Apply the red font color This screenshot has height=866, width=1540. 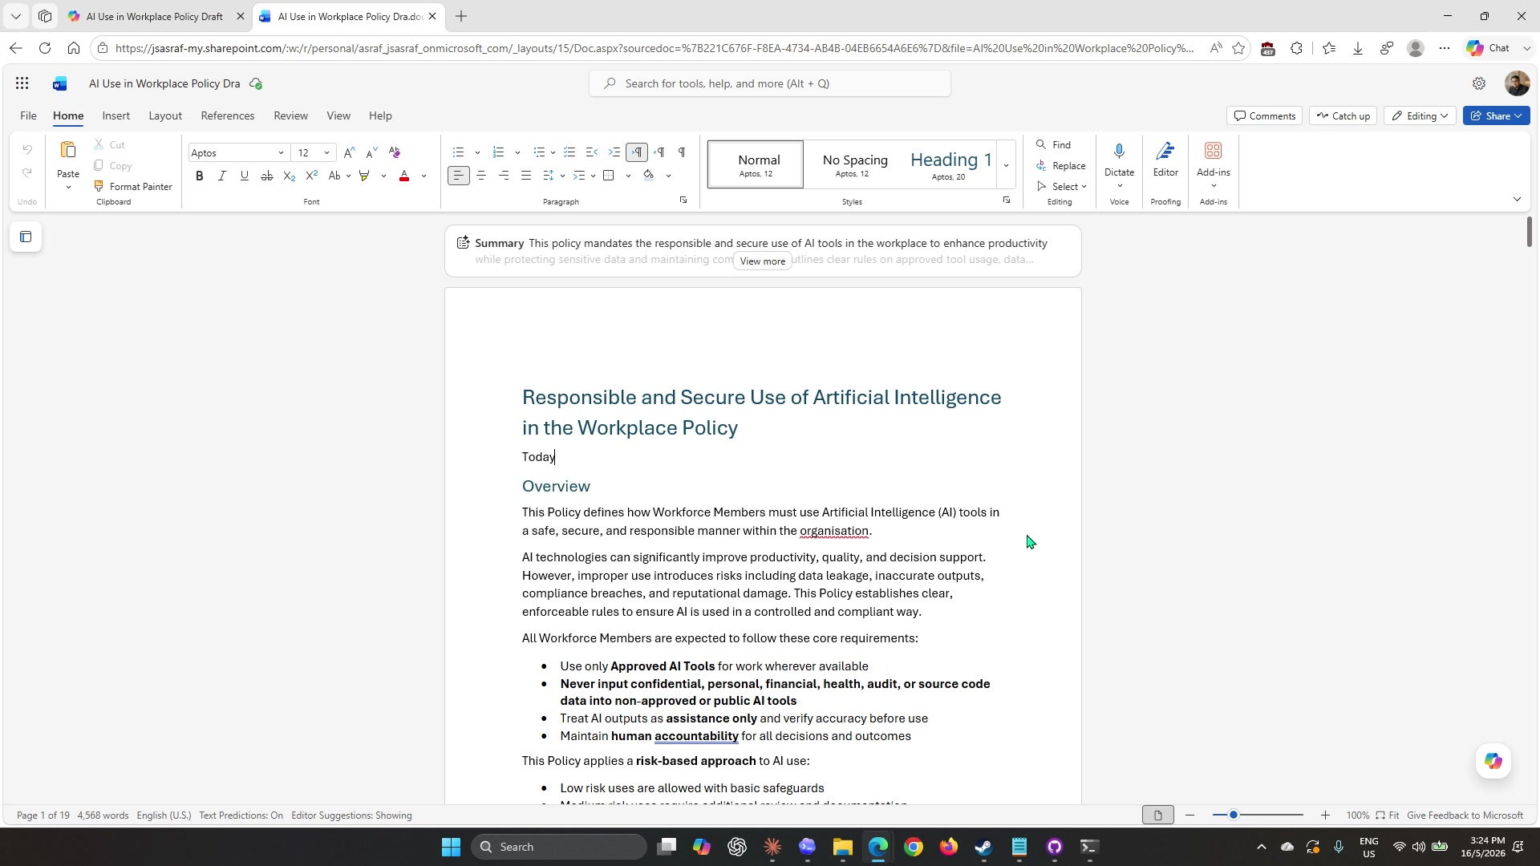coord(404,176)
